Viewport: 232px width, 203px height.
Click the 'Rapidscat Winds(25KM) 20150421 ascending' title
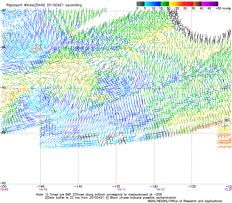pos(44,5)
